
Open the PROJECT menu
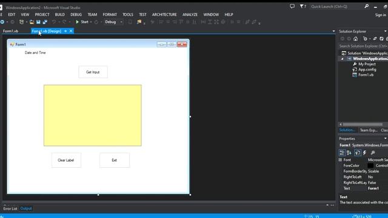click(x=42, y=15)
